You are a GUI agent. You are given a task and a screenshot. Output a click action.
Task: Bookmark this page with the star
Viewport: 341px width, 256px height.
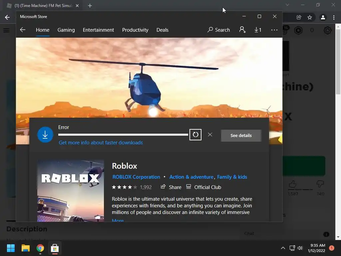pyautogui.click(x=310, y=17)
